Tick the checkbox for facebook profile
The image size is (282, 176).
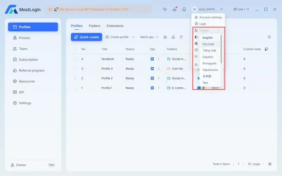75,59
